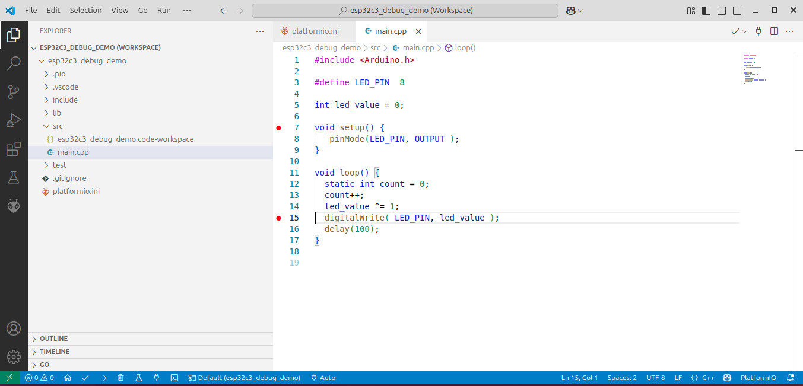Click PlatformIO Clean trash icon in status bar
803x386 pixels.
pos(121,378)
